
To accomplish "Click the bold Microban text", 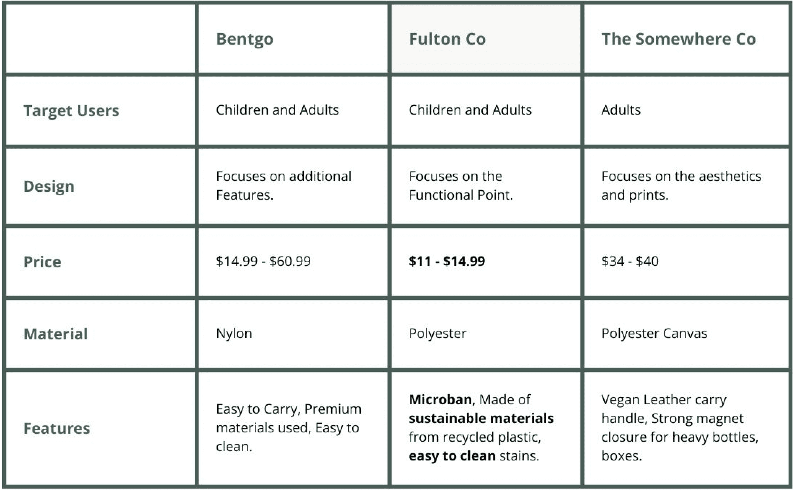I will click(x=440, y=400).
